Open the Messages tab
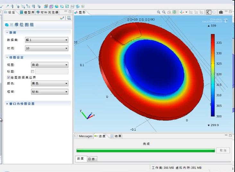Viewport: 235px width, 172px height. click(x=83, y=136)
